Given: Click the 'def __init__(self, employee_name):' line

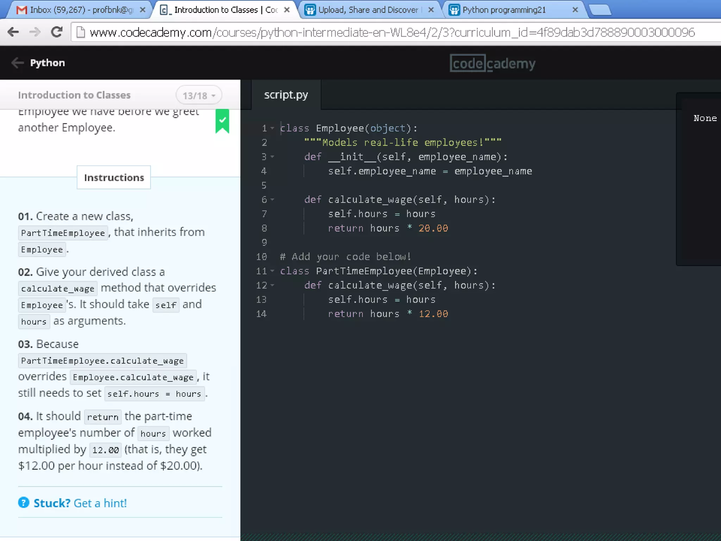Looking at the screenshot, I should pos(406,157).
